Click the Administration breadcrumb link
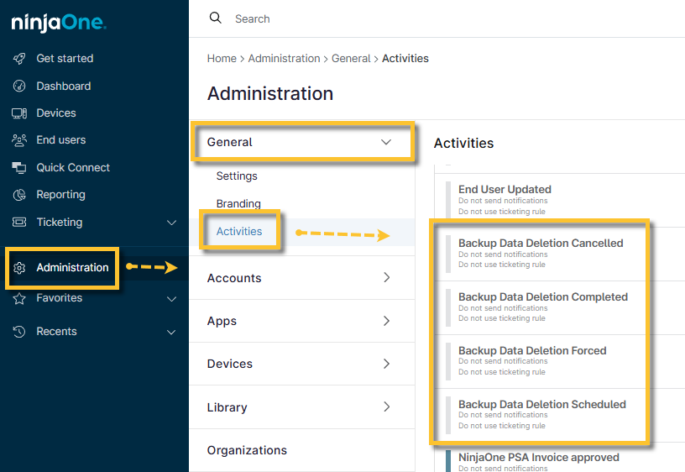This screenshot has width=685, height=472. pyautogui.click(x=284, y=59)
